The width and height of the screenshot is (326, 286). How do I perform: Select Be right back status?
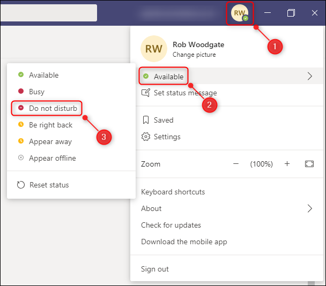[x=50, y=125]
